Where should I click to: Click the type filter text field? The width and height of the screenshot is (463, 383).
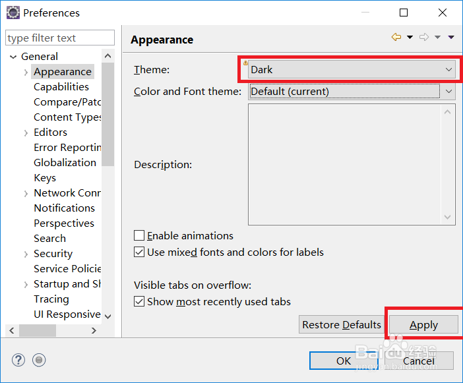pyautogui.click(x=59, y=38)
